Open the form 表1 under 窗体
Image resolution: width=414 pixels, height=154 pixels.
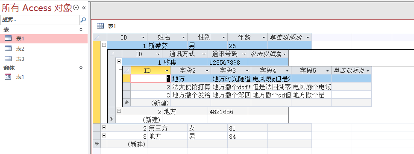pyautogui.click(x=44, y=77)
